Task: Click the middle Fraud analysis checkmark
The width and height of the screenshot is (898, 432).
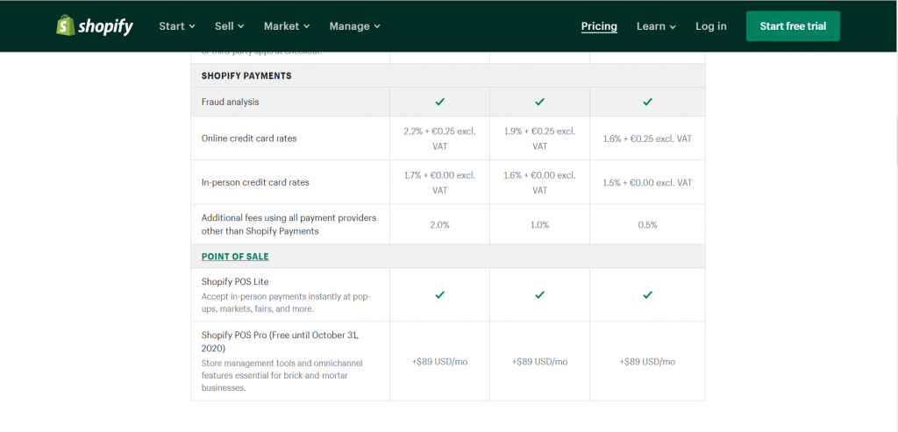Action: (539, 102)
